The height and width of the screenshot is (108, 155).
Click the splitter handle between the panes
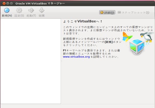(x=61, y=61)
